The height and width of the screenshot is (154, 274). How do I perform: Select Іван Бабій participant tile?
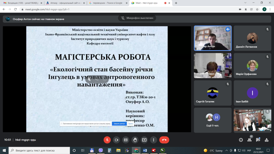point(253,93)
